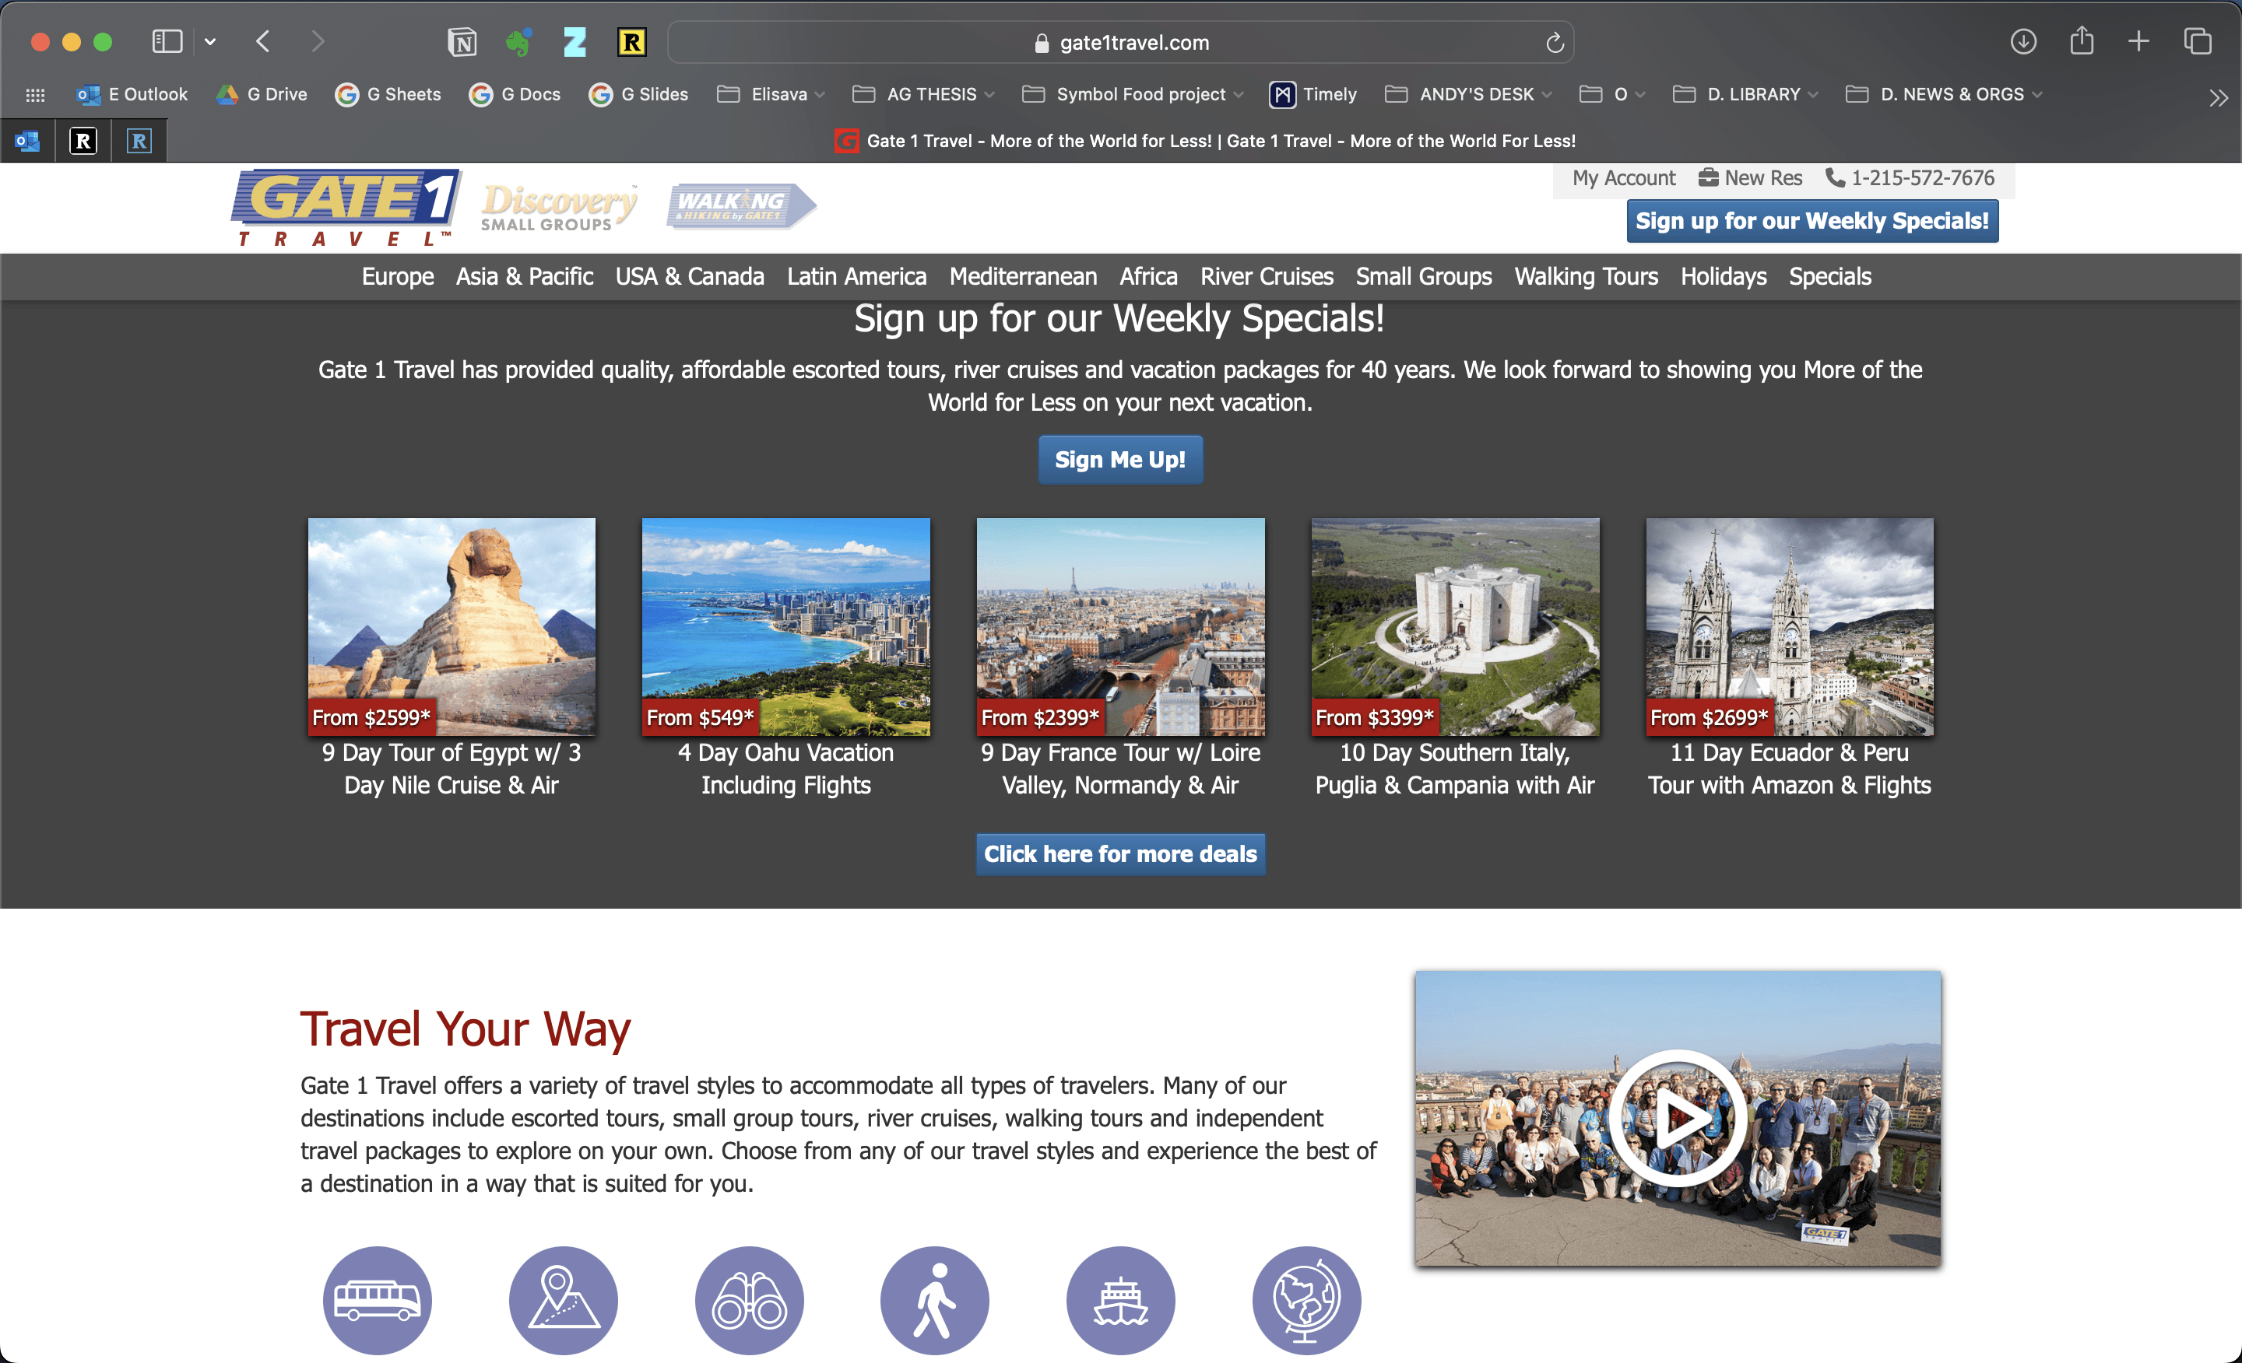Click the yellow R extension icon in toolbar
The width and height of the screenshot is (2242, 1363).
point(631,42)
